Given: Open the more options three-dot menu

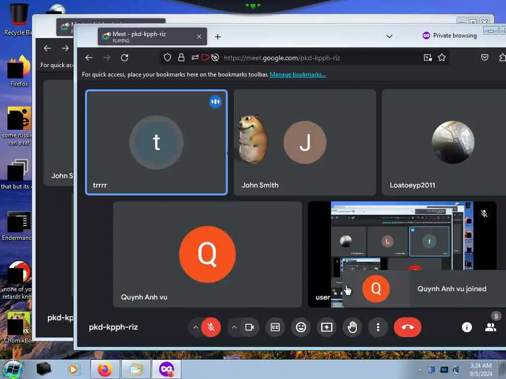Looking at the screenshot, I should pos(378,327).
